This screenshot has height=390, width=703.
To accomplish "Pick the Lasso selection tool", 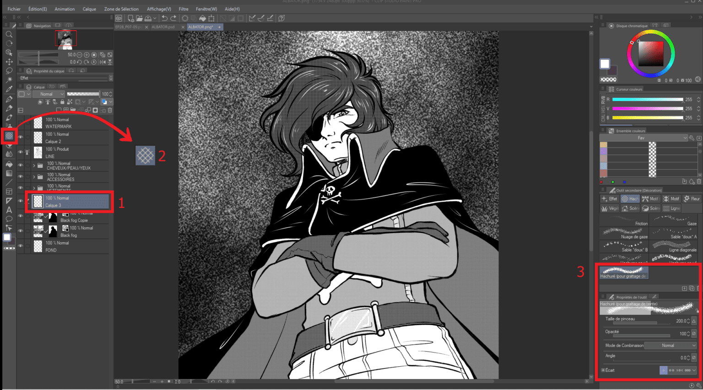I will point(9,71).
